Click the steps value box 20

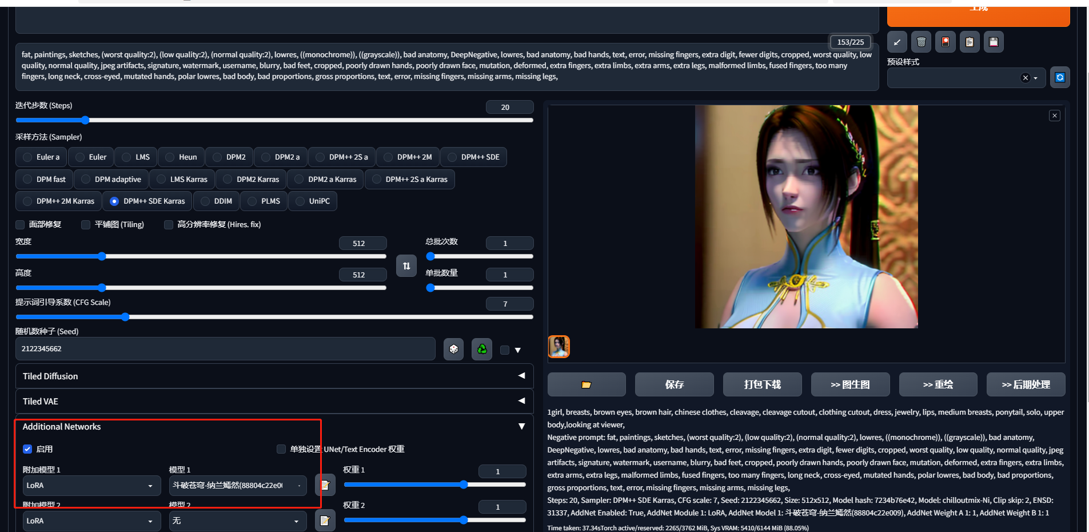coord(509,107)
